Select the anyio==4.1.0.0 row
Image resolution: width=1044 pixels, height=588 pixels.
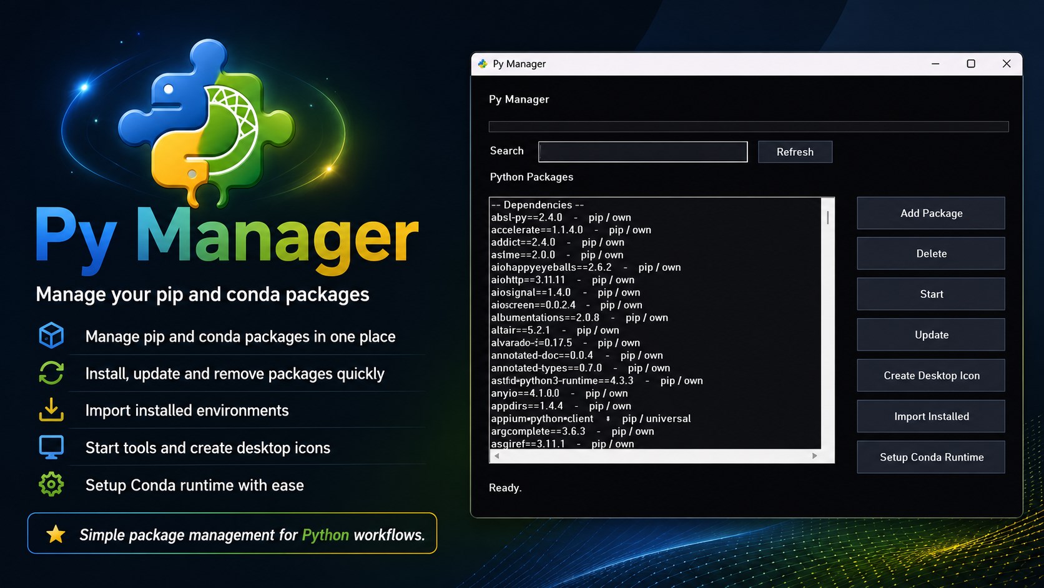point(655,393)
